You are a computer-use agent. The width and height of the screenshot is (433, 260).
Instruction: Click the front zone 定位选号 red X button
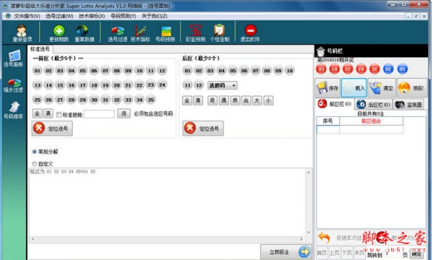[52, 129]
